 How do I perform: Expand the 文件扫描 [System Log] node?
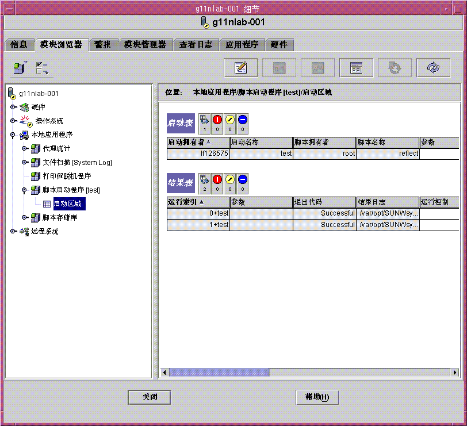coord(25,162)
